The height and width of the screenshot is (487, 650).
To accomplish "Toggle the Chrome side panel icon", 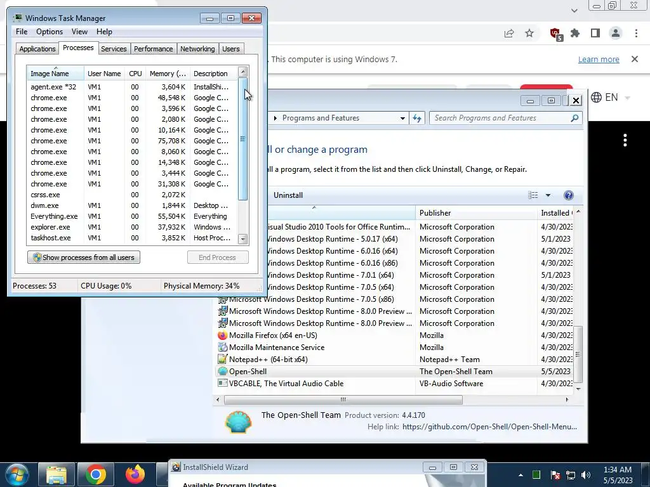I will 595,33.
